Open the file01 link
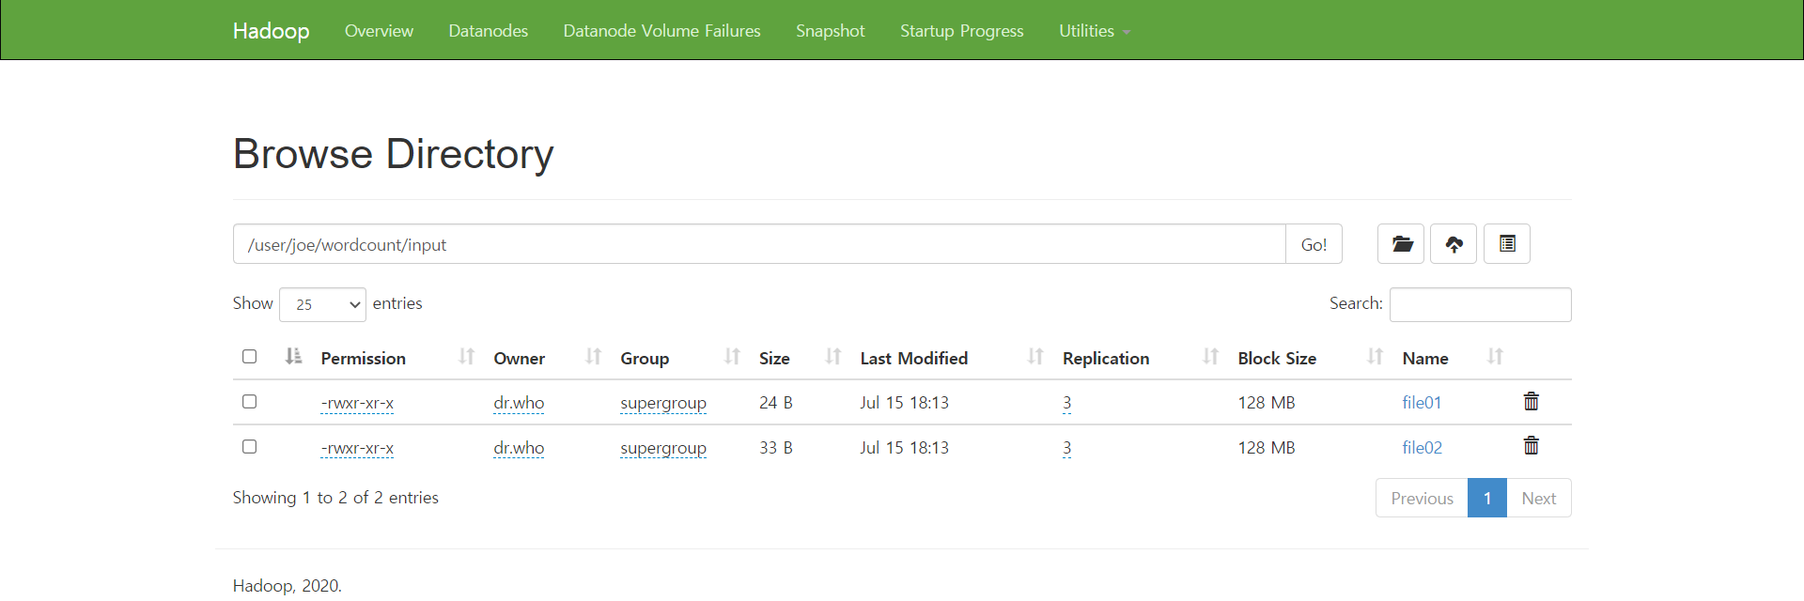This screenshot has width=1804, height=601. 1422,403
